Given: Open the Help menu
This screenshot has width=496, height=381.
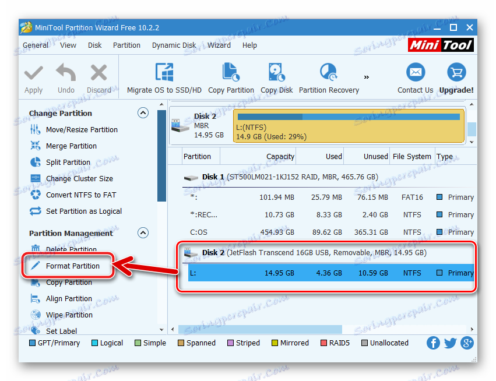Looking at the screenshot, I should tap(249, 45).
